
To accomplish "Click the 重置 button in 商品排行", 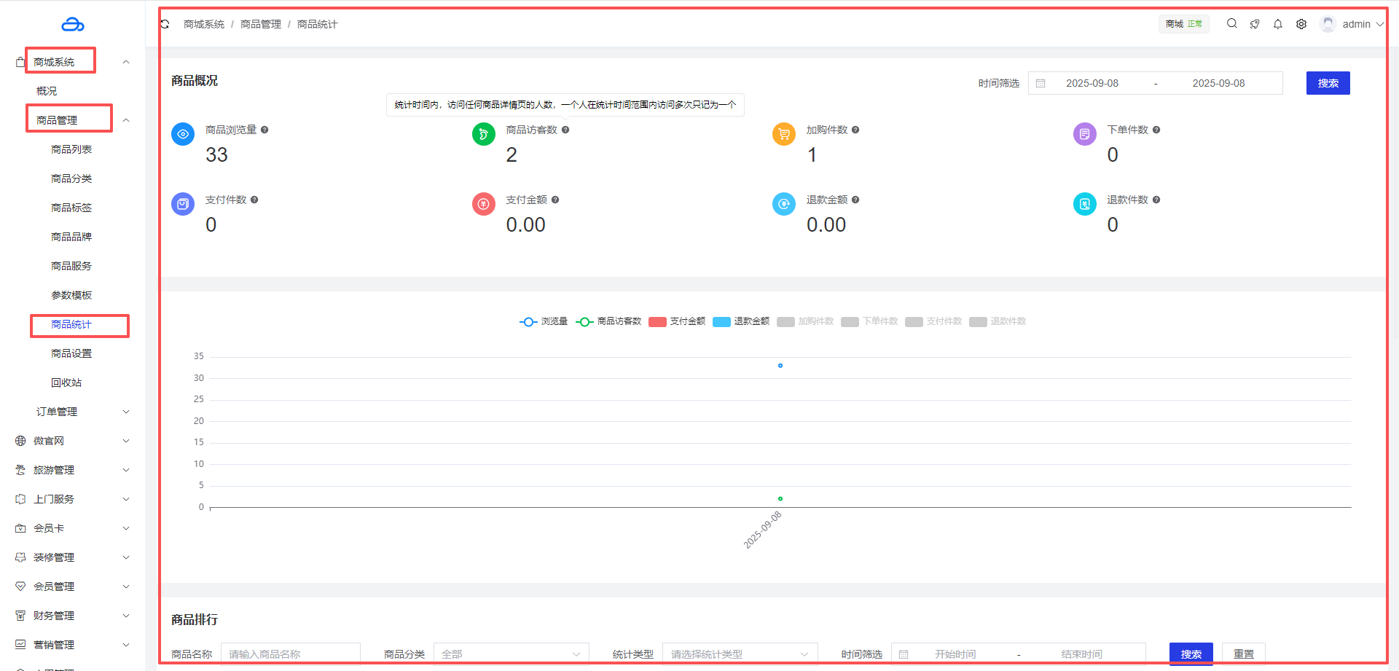I will click(1243, 654).
